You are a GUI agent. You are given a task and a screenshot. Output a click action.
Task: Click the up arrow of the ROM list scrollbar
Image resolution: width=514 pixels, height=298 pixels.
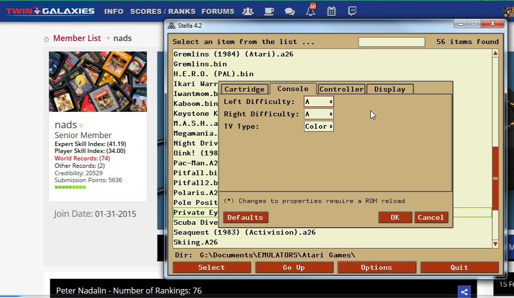click(x=495, y=53)
